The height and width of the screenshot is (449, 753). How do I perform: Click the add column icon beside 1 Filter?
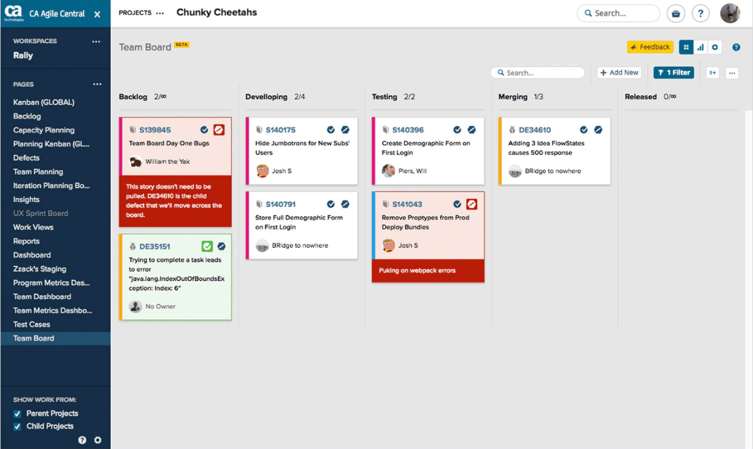(x=712, y=72)
